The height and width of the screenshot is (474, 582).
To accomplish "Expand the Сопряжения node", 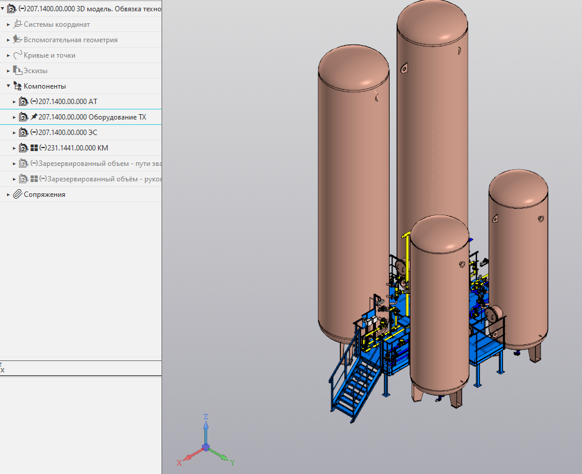I will [x=8, y=194].
